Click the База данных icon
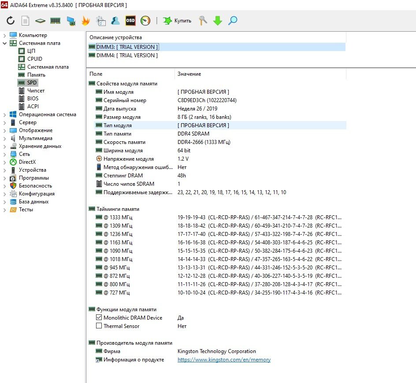The width and height of the screenshot is (416, 383). pos(13,202)
